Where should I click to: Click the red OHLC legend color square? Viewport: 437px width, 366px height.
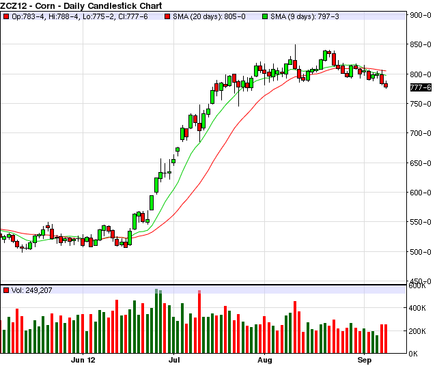tap(6, 16)
